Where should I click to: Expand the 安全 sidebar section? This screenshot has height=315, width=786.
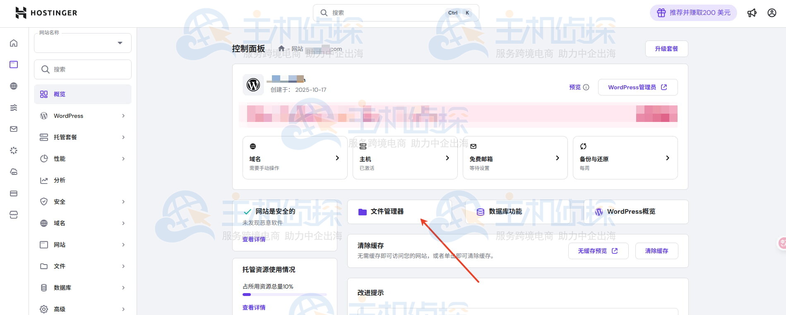[83, 202]
